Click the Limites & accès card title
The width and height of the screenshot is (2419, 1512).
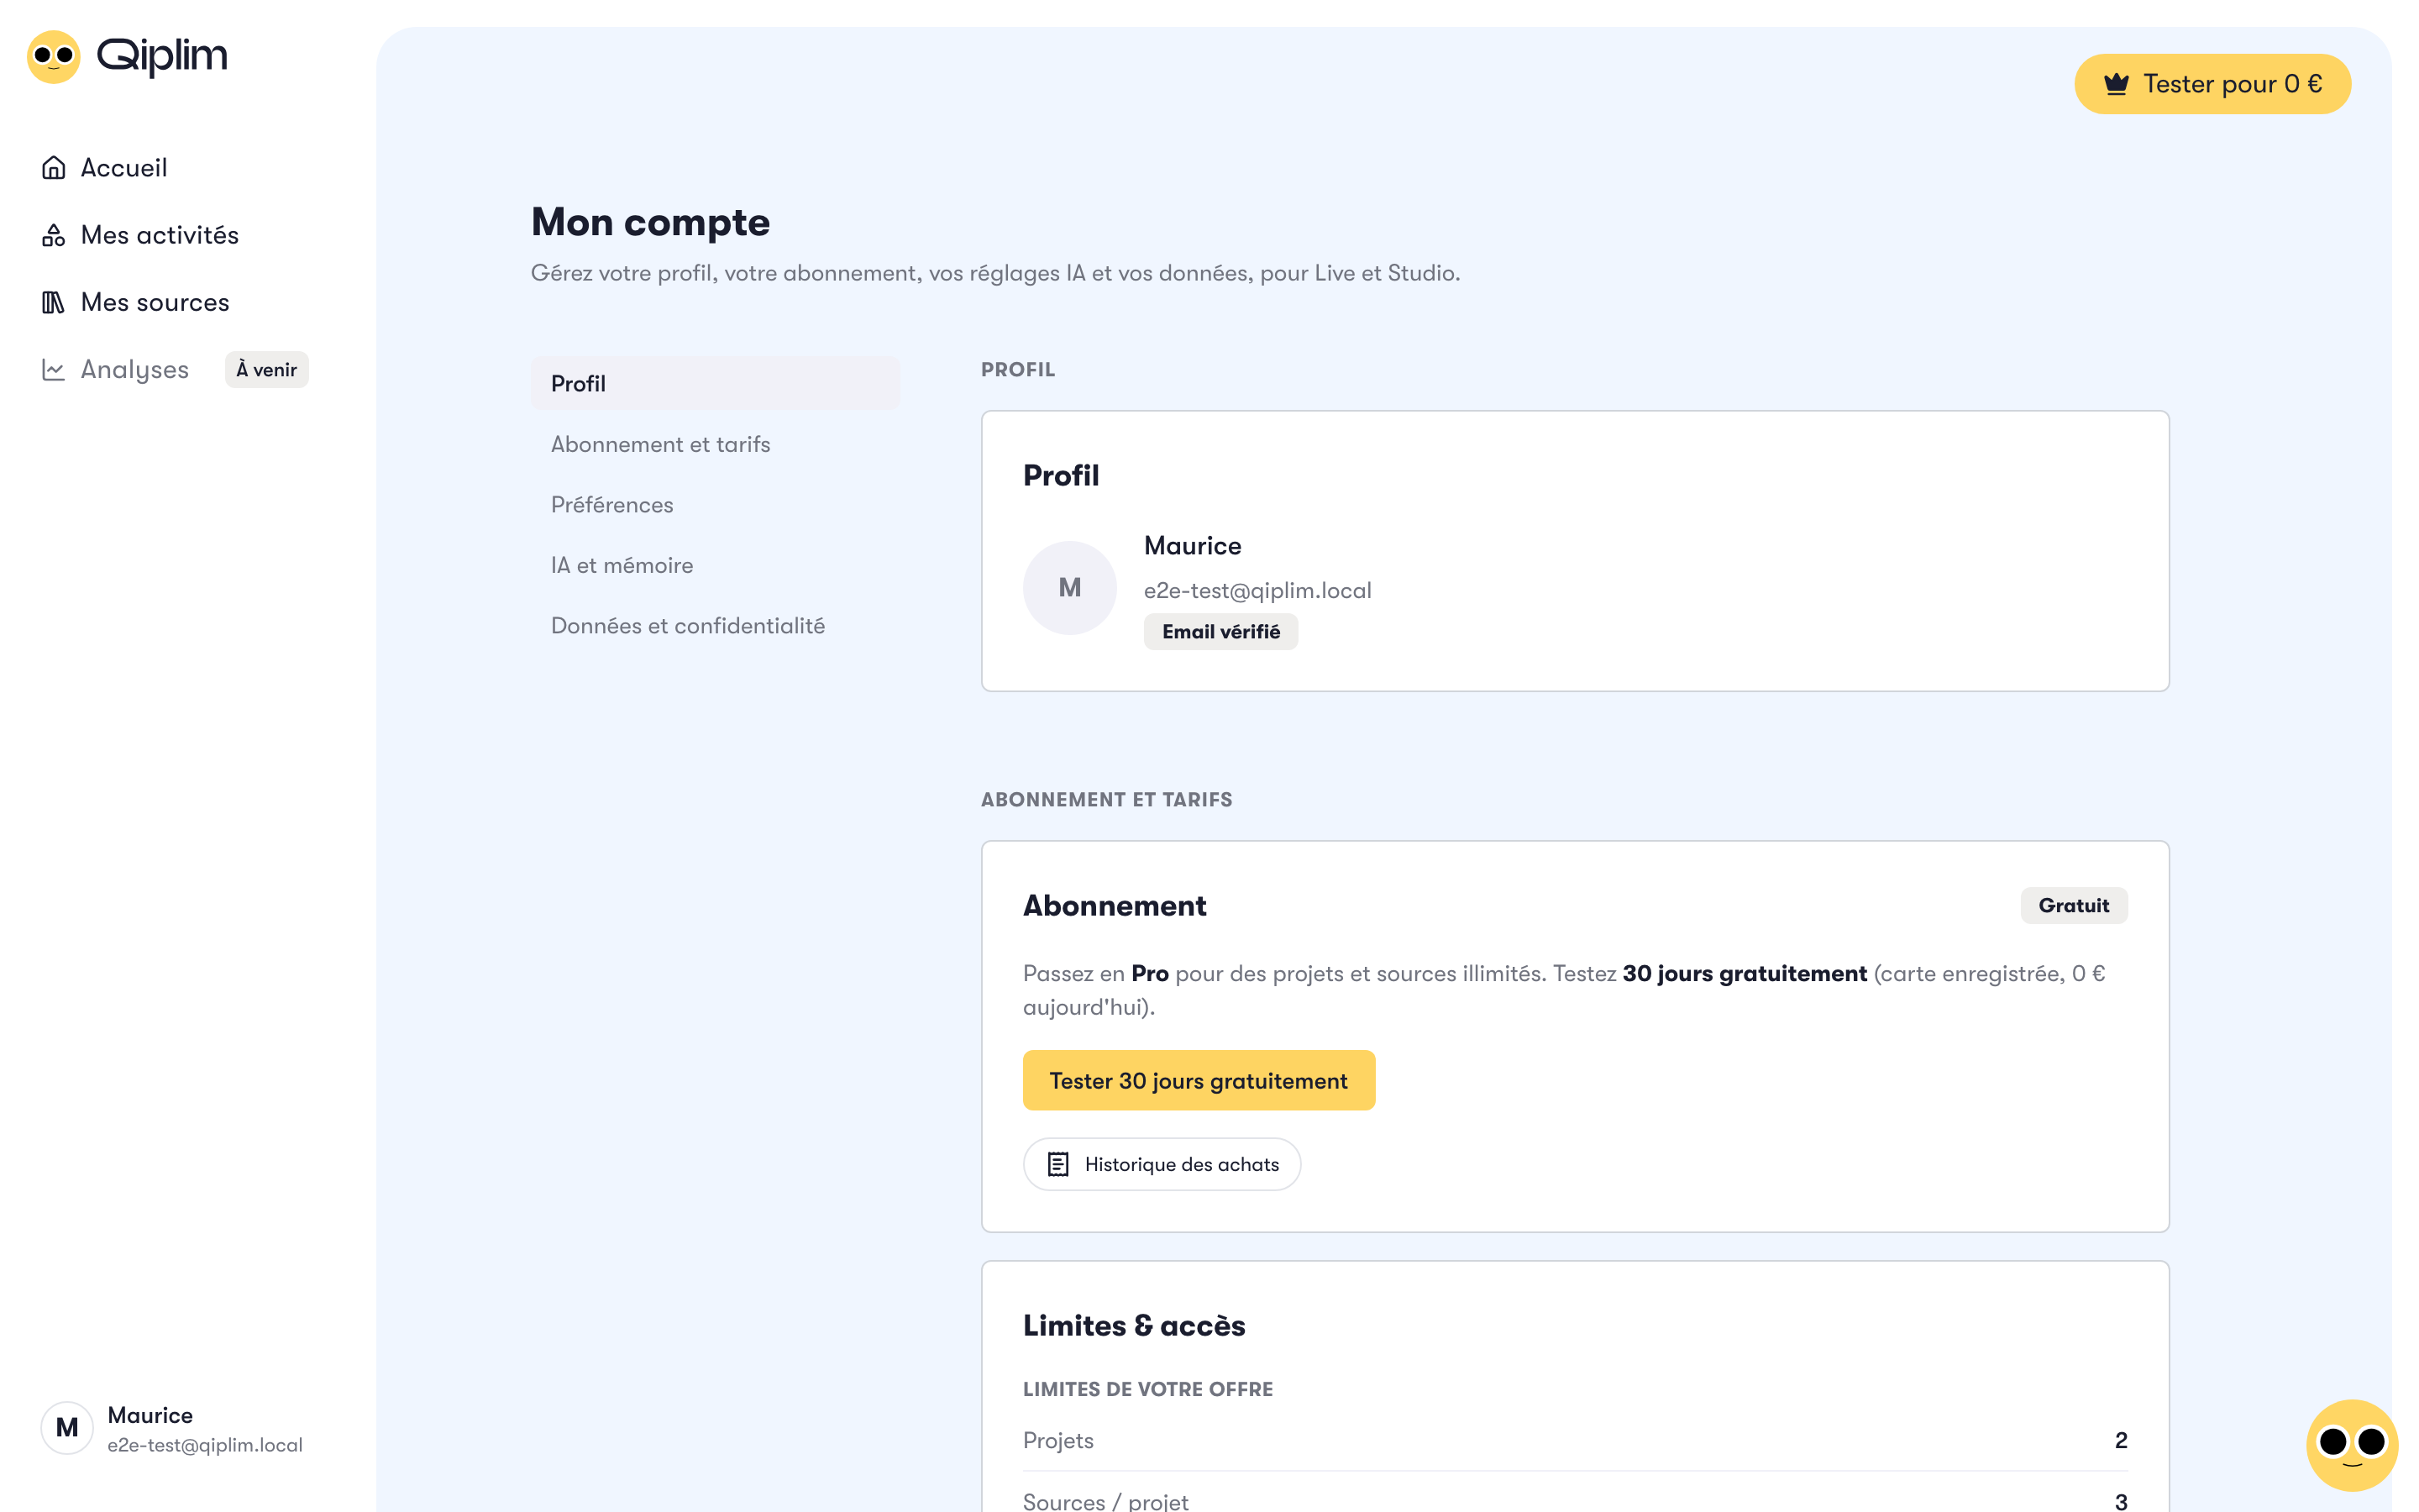(x=1134, y=1325)
